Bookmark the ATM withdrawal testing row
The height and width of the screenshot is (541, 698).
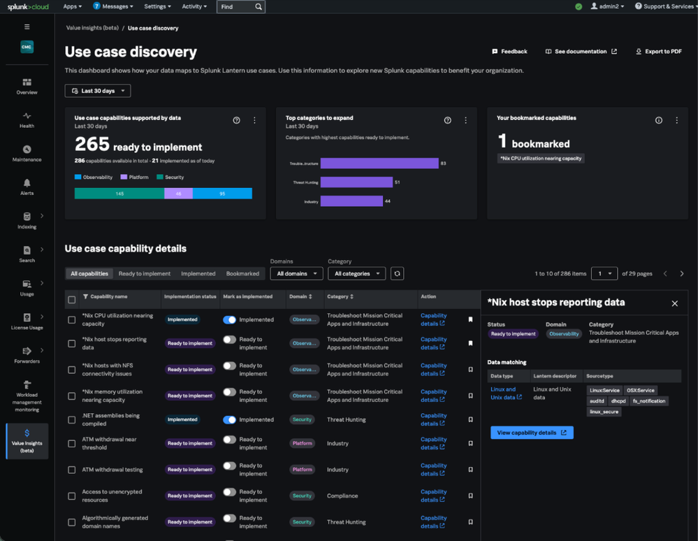tap(470, 469)
